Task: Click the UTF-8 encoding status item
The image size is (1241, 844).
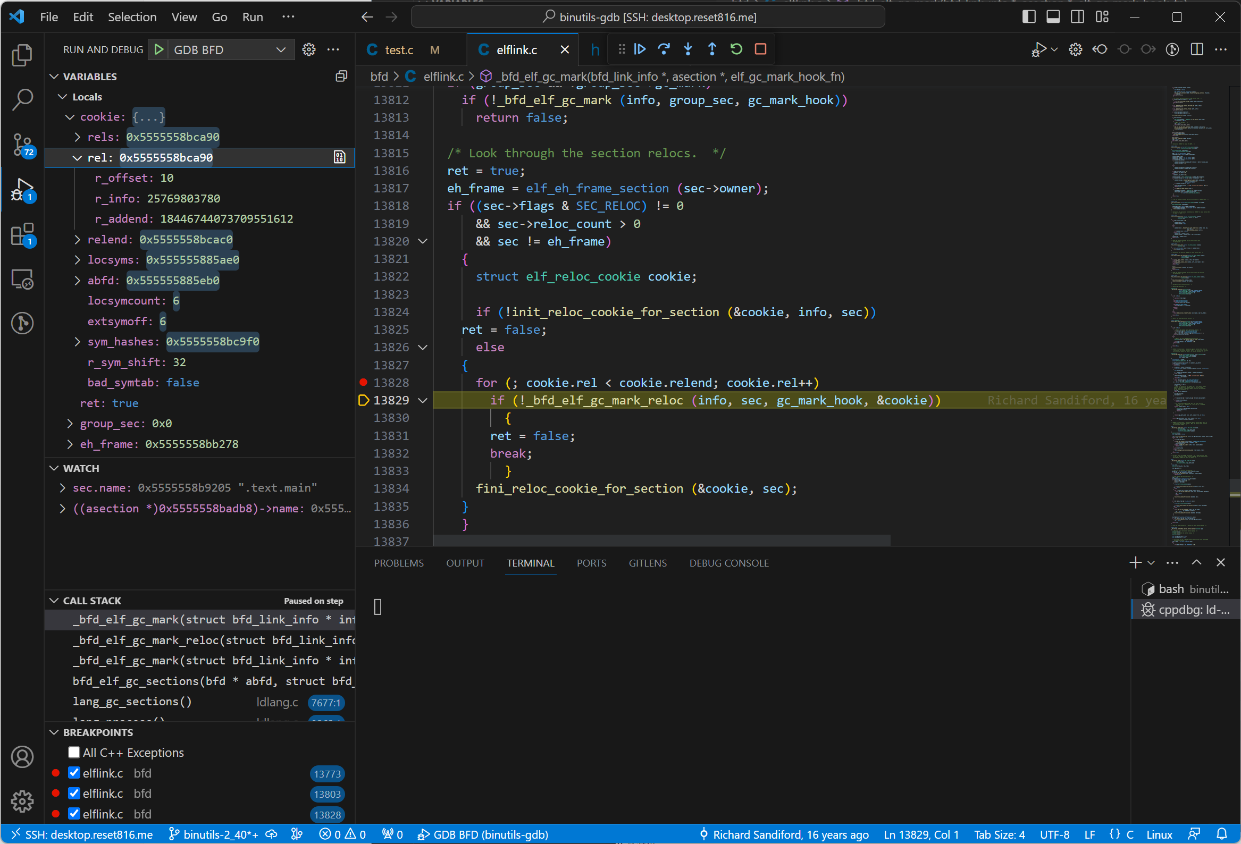Action: (x=1054, y=834)
